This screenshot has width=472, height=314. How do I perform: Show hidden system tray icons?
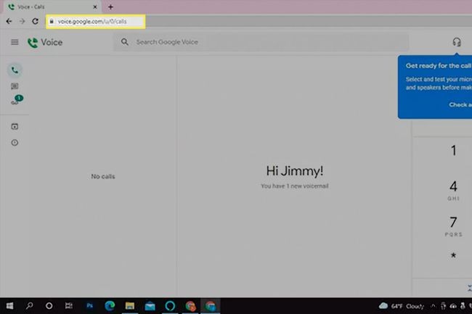tap(433, 306)
